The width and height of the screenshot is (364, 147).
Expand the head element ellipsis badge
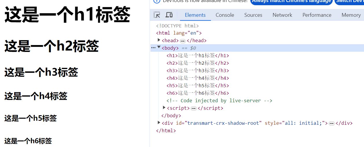pyautogui.click(x=183, y=41)
